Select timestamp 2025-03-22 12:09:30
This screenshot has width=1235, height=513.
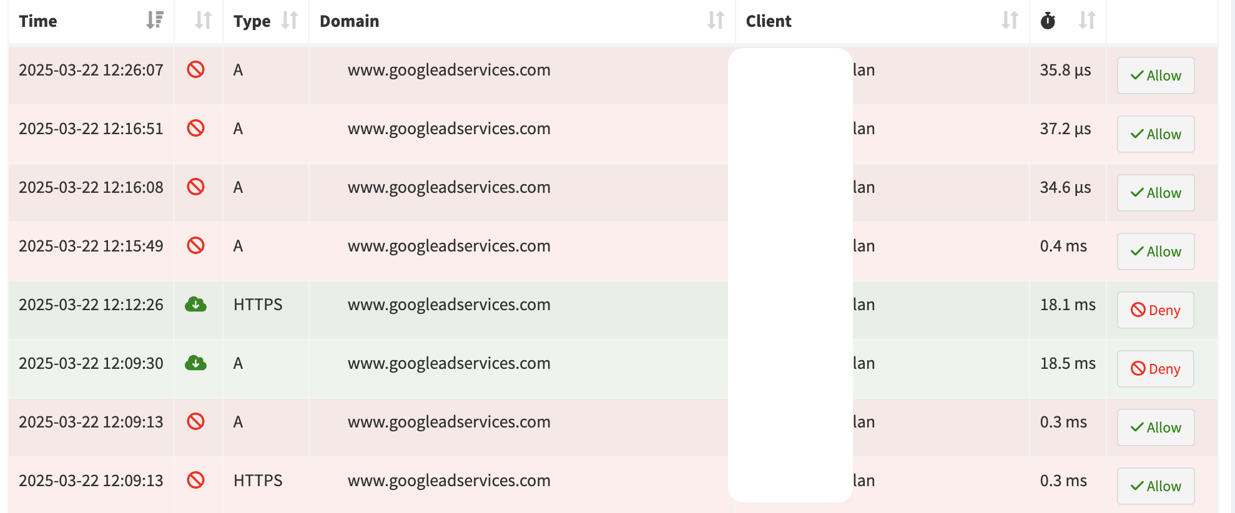91,363
